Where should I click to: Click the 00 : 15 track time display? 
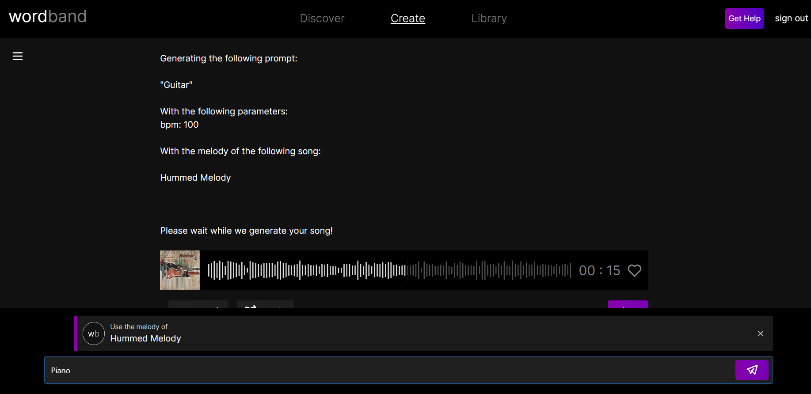click(x=599, y=270)
